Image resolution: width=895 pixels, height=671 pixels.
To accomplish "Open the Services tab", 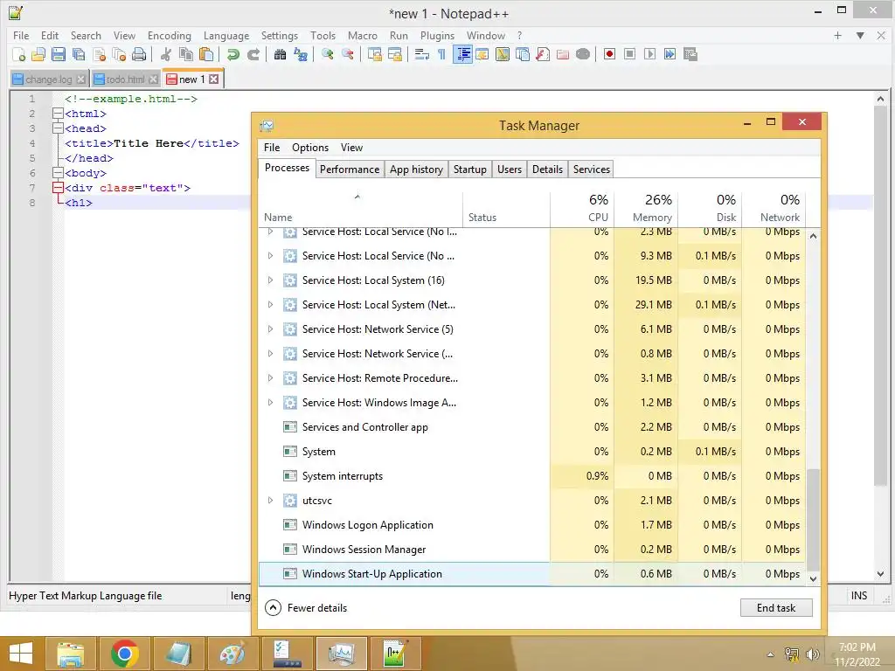I will point(592,169).
